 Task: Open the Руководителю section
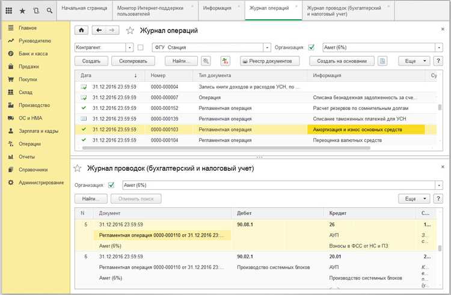(x=35, y=41)
